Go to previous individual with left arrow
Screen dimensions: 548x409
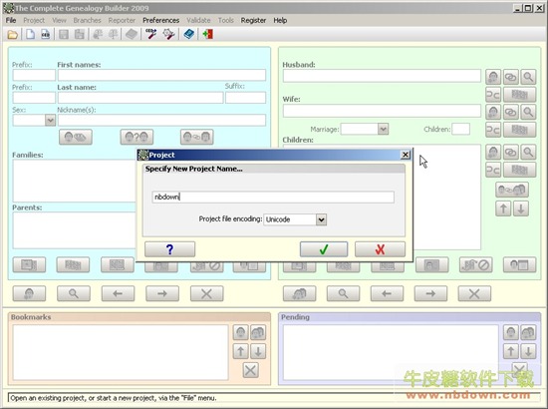click(x=118, y=293)
